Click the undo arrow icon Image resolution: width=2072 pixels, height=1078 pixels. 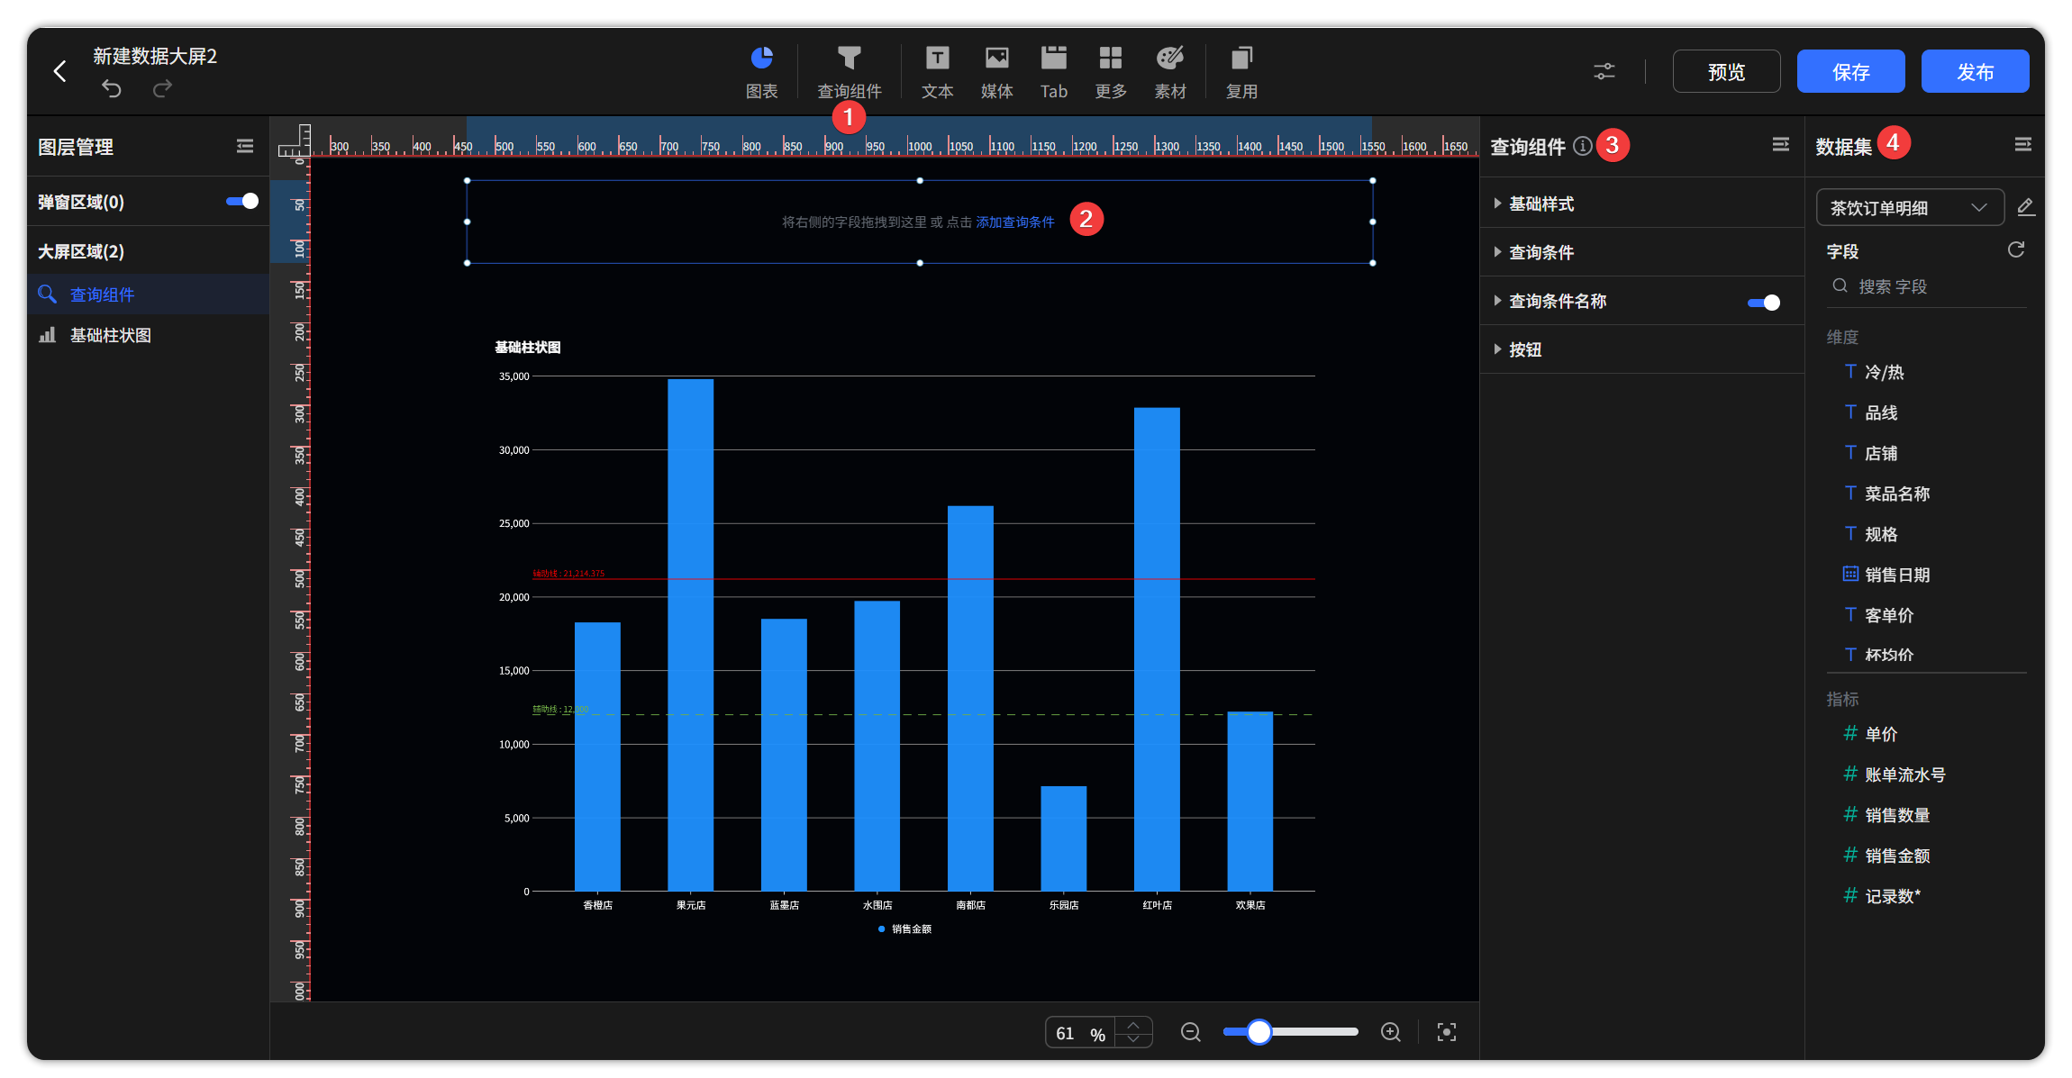(x=112, y=88)
